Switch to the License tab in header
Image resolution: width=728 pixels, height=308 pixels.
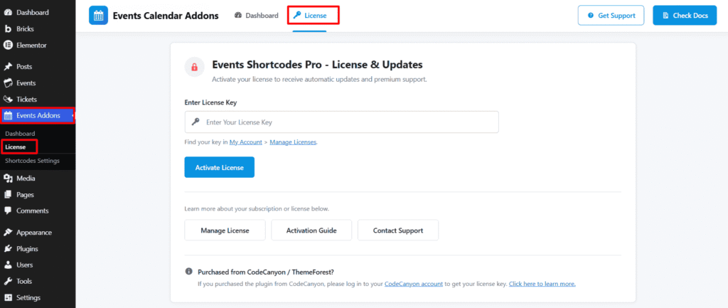(310, 16)
